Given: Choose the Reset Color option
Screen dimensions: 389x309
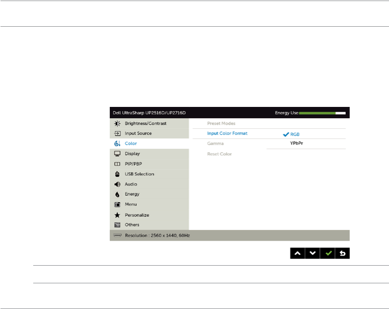Looking at the screenshot, I should 219,154.
